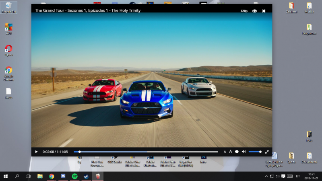Viewport: 322px width, 181px height.
Task: Select the hosts file on desktop
Action: 8,94
